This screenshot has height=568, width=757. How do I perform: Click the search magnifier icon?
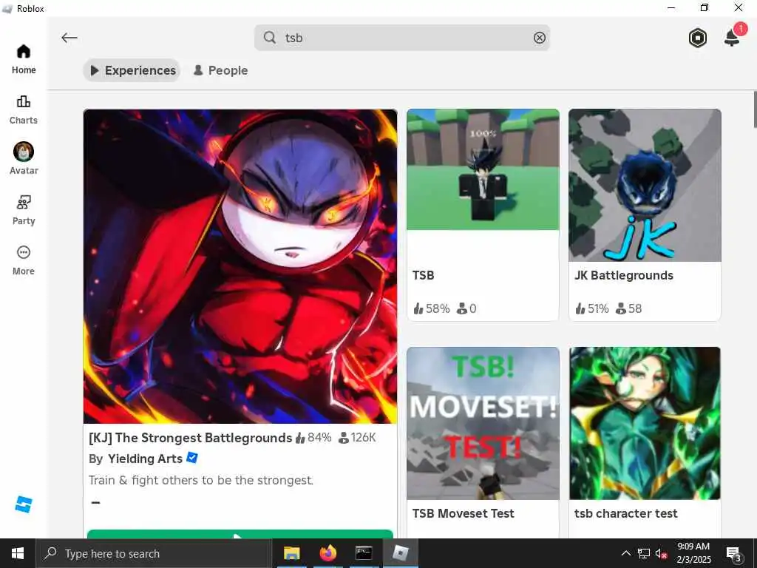[x=270, y=38]
